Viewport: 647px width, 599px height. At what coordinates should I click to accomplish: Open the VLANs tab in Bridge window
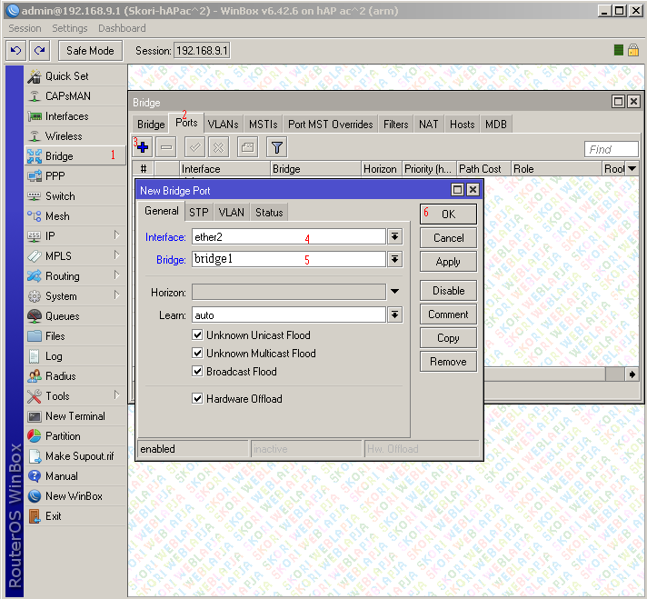pos(223,125)
